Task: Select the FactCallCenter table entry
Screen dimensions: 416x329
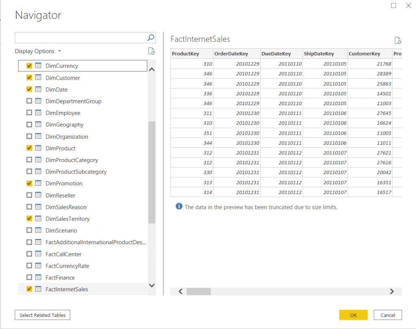Action: (63, 254)
